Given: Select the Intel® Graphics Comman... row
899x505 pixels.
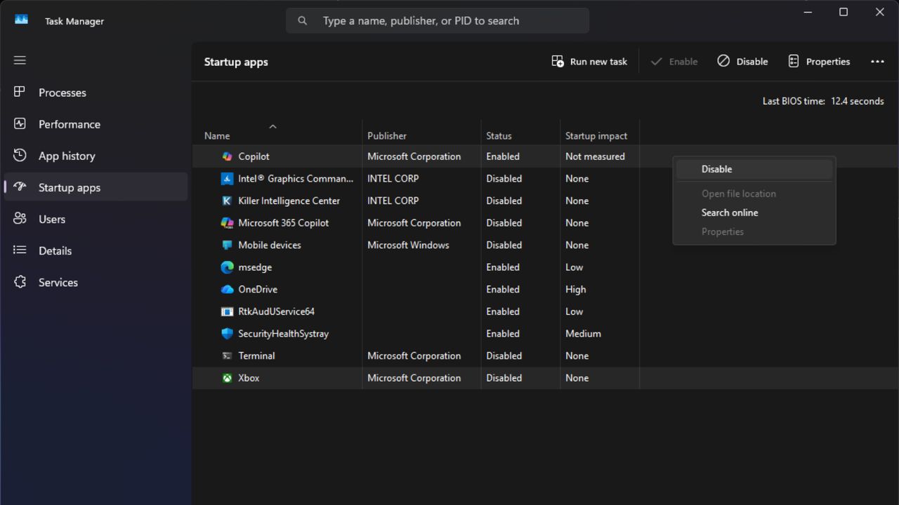Looking at the screenshot, I should coord(296,179).
